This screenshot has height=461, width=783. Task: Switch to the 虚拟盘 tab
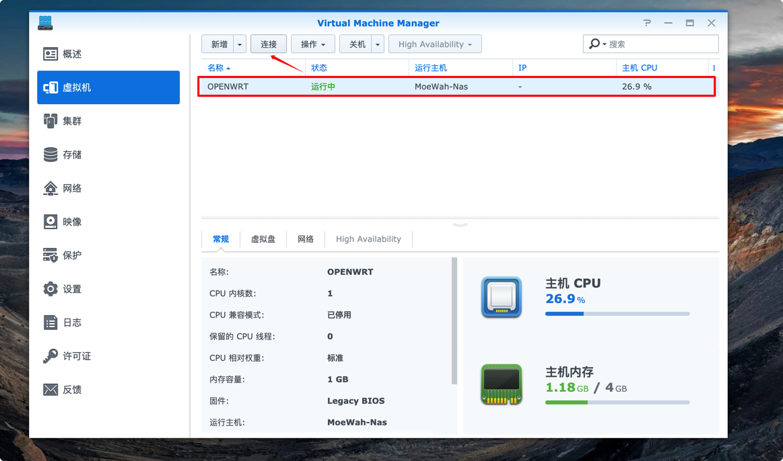pyautogui.click(x=263, y=239)
